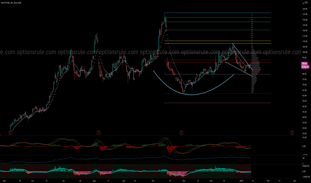This screenshot has height=183, width=311.
Task: Click the 130.00 price axis label
Action: 305,20
